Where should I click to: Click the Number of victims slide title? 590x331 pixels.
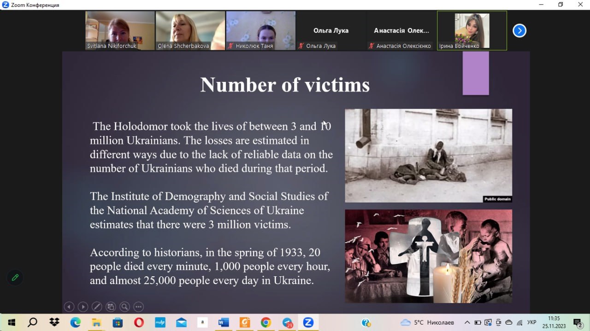coord(285,85)
